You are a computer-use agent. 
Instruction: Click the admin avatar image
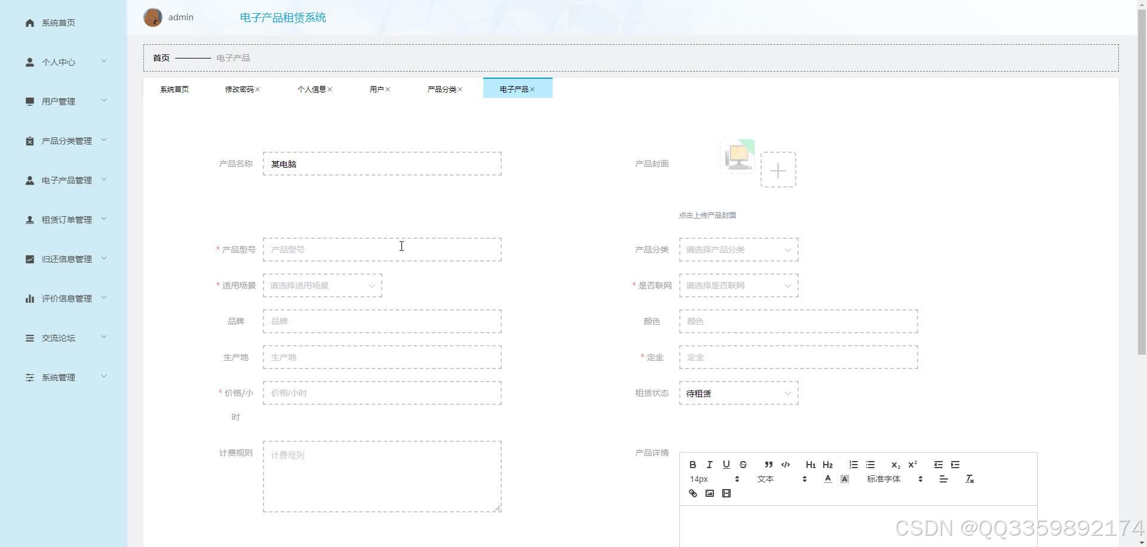(153, 17)
